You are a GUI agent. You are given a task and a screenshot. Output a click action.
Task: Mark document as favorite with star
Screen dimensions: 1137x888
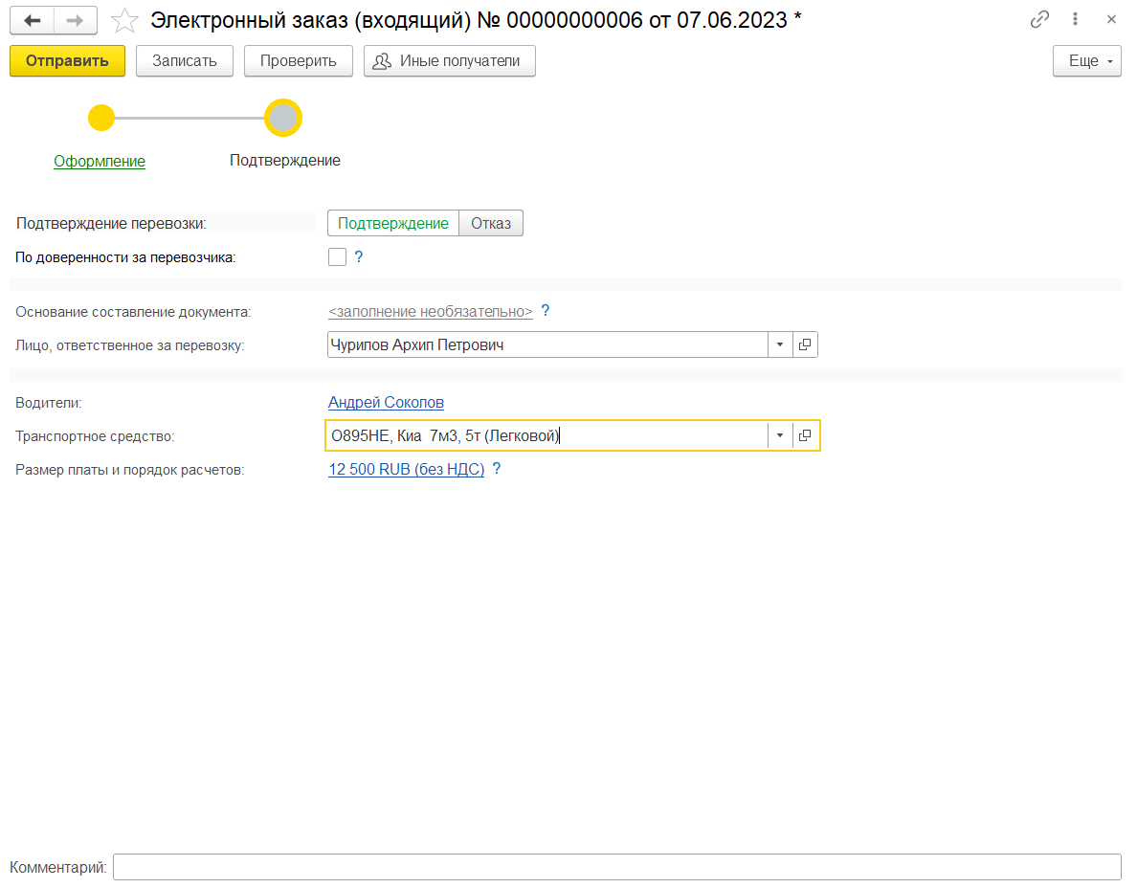tap(124, 20)
